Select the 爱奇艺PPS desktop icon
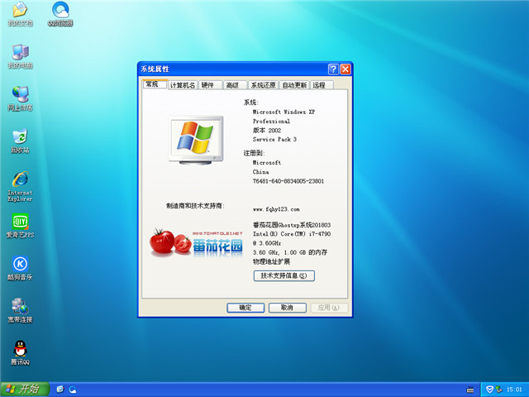 tap(20, 226)
